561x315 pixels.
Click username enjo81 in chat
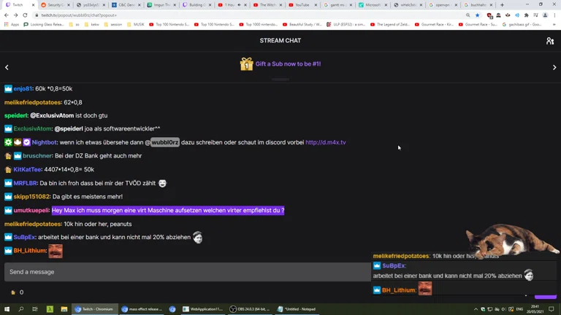[23, 89]
